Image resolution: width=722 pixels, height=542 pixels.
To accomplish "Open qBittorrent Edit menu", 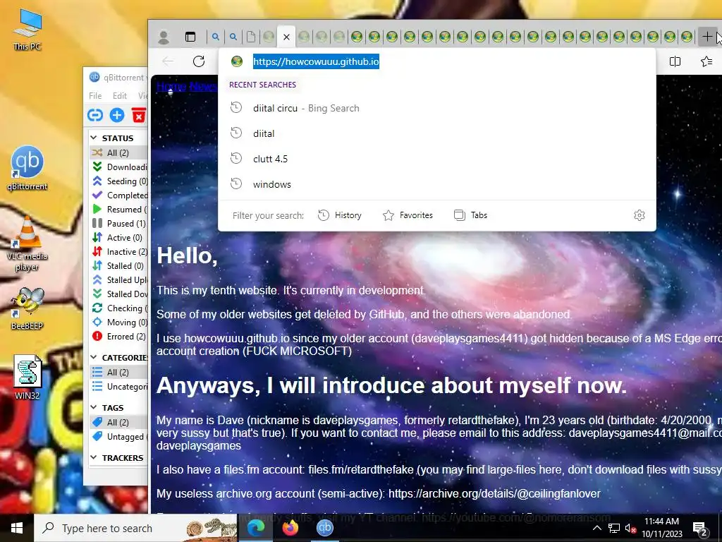I will point(120,96).
